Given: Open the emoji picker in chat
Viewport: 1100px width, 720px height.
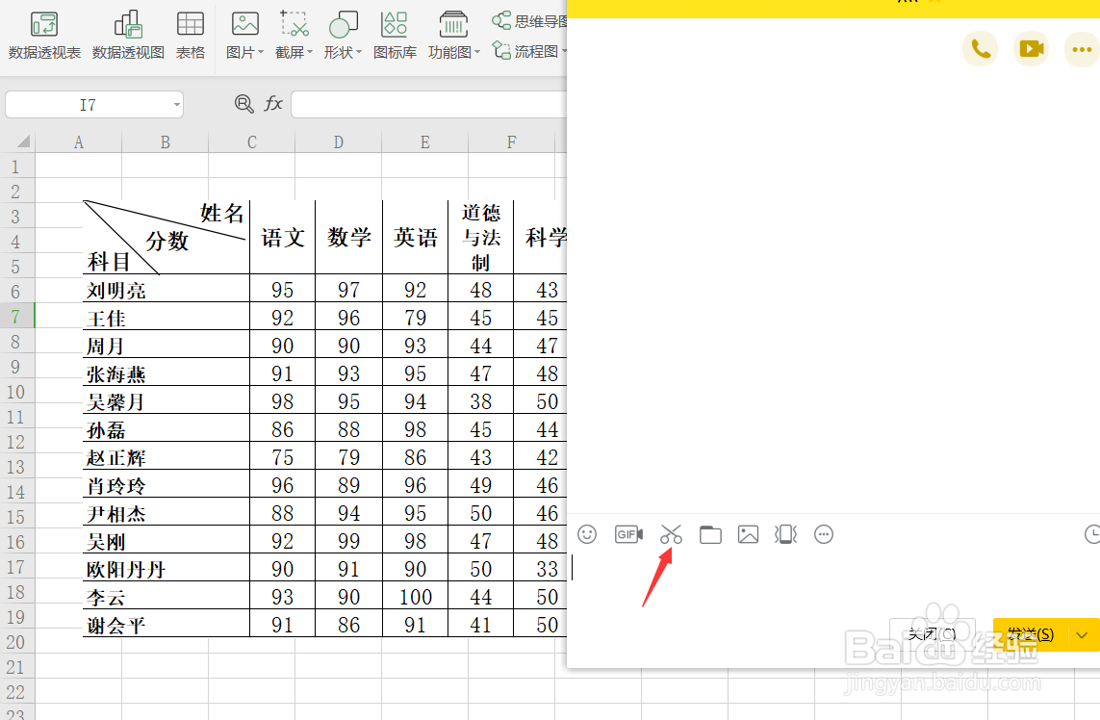Looking at the screenshot, I should coord(587,535).
